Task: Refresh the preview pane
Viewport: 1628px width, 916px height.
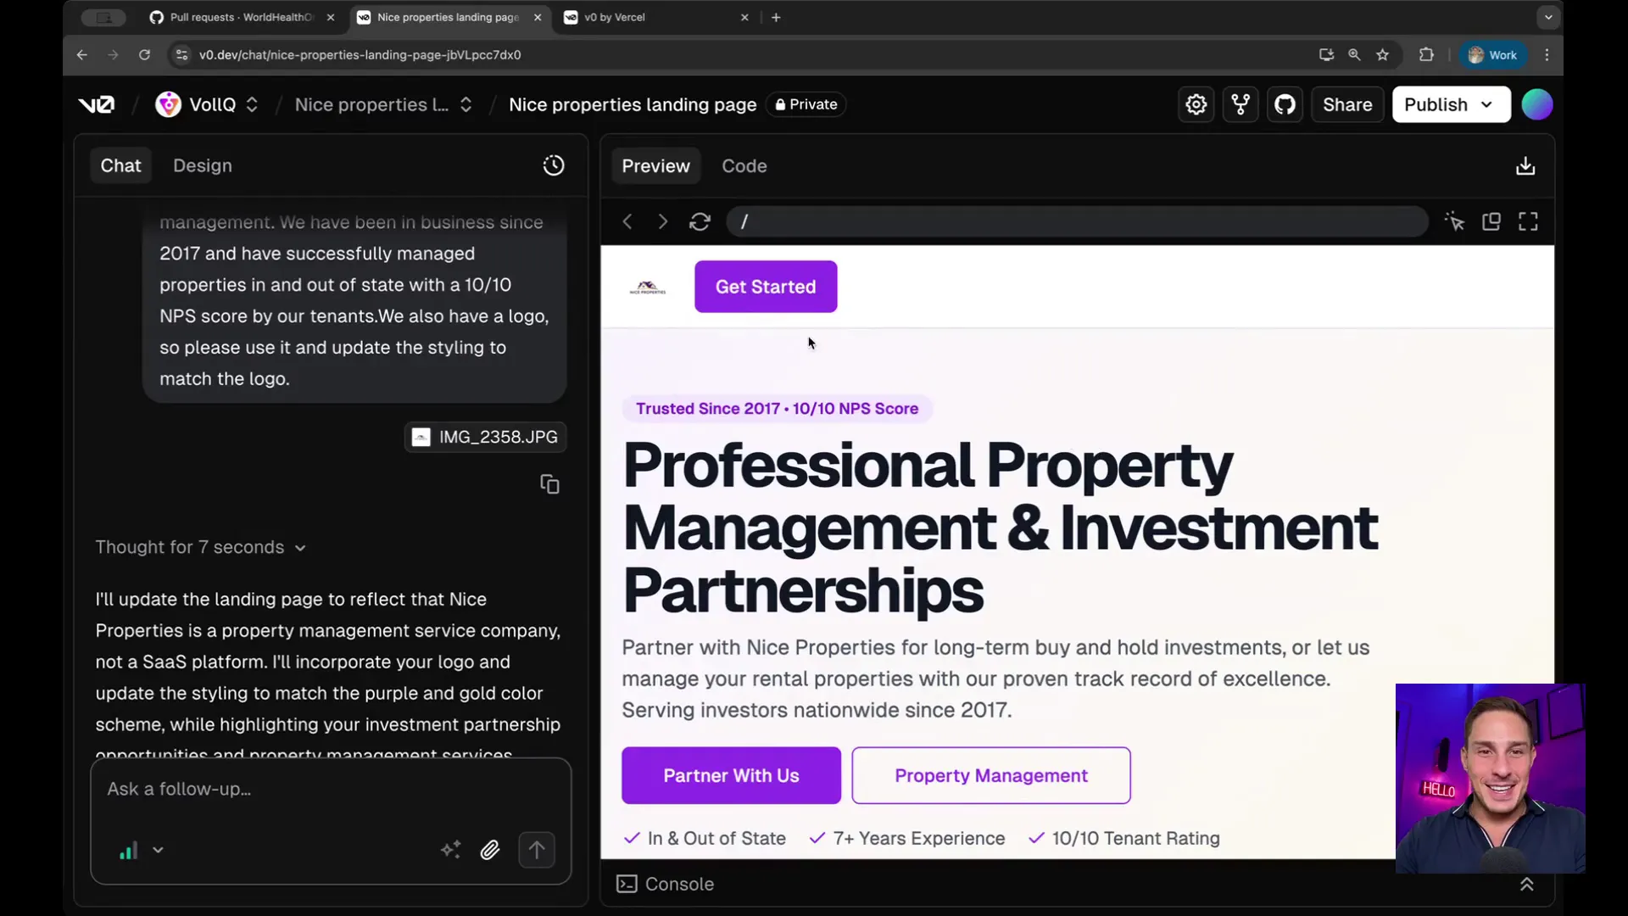Action: point(700,221)
